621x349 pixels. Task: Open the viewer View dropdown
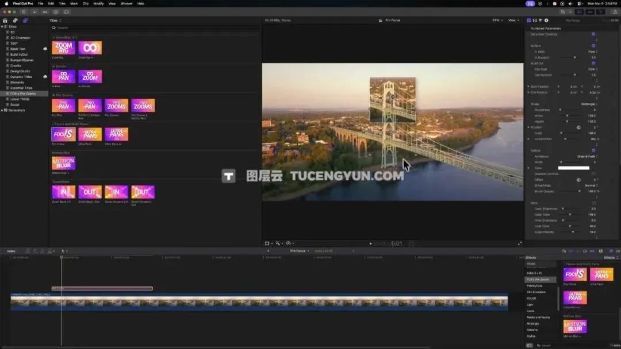click(513, 20)
